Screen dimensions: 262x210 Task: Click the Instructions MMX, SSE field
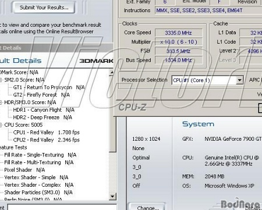coord(208,10)
